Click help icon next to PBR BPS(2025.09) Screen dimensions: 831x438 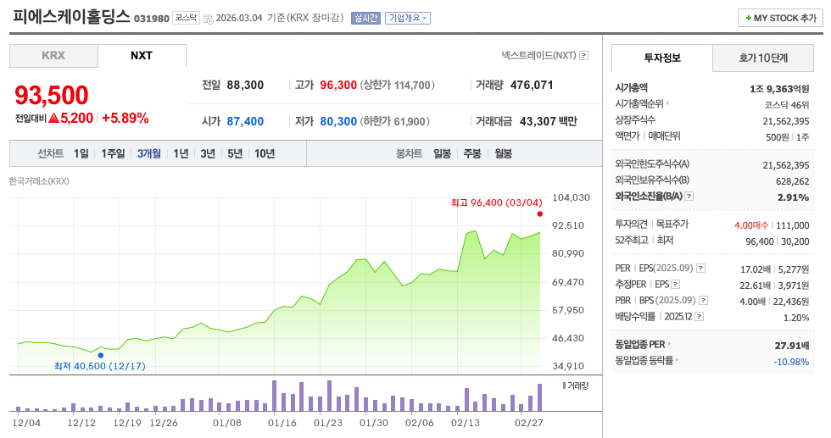[703, 300]
